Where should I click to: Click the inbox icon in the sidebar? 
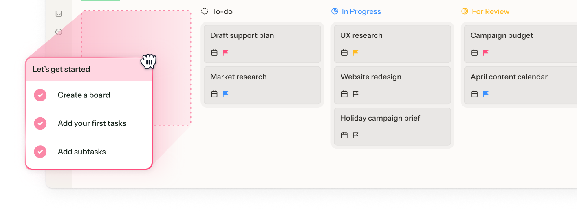pos(59,14)
